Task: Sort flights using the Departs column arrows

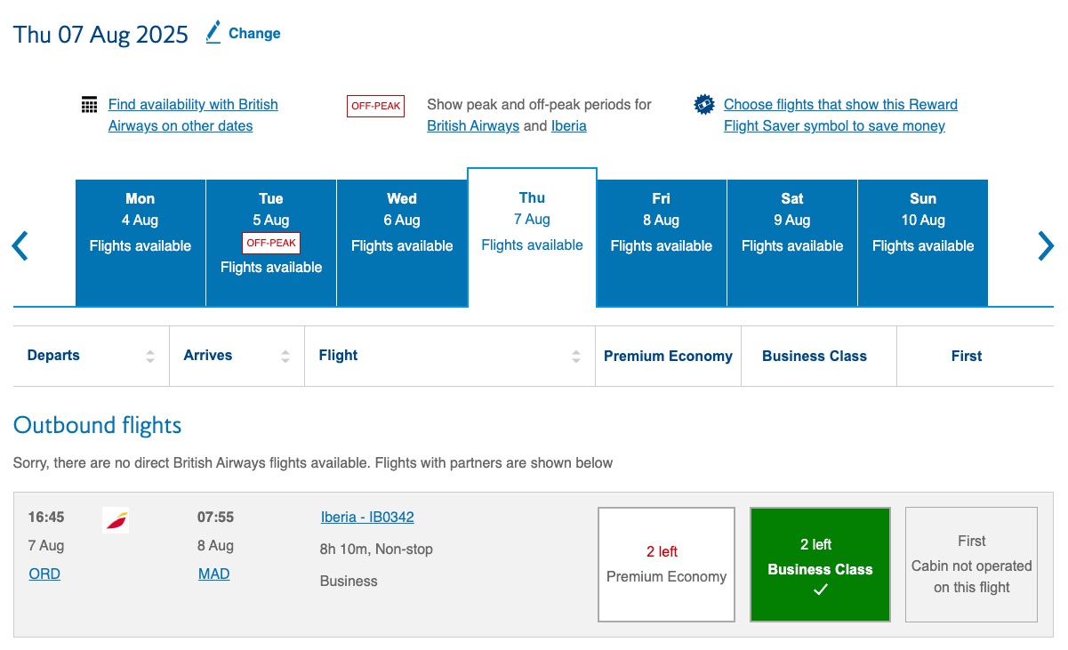Action: (149, 355)
